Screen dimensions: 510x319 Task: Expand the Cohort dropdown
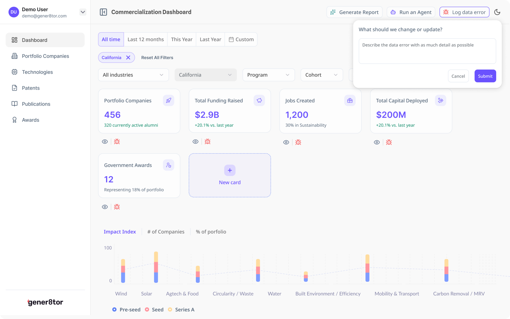tap(322, 75)
